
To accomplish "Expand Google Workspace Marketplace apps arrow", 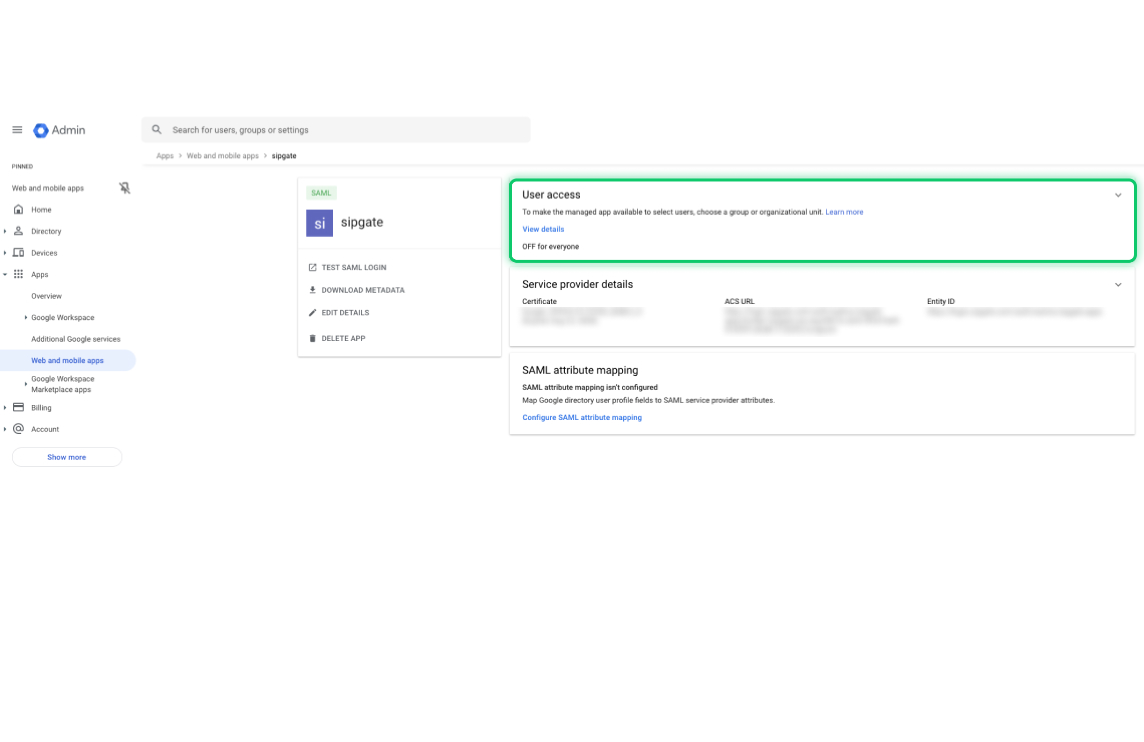I will 26,384.
